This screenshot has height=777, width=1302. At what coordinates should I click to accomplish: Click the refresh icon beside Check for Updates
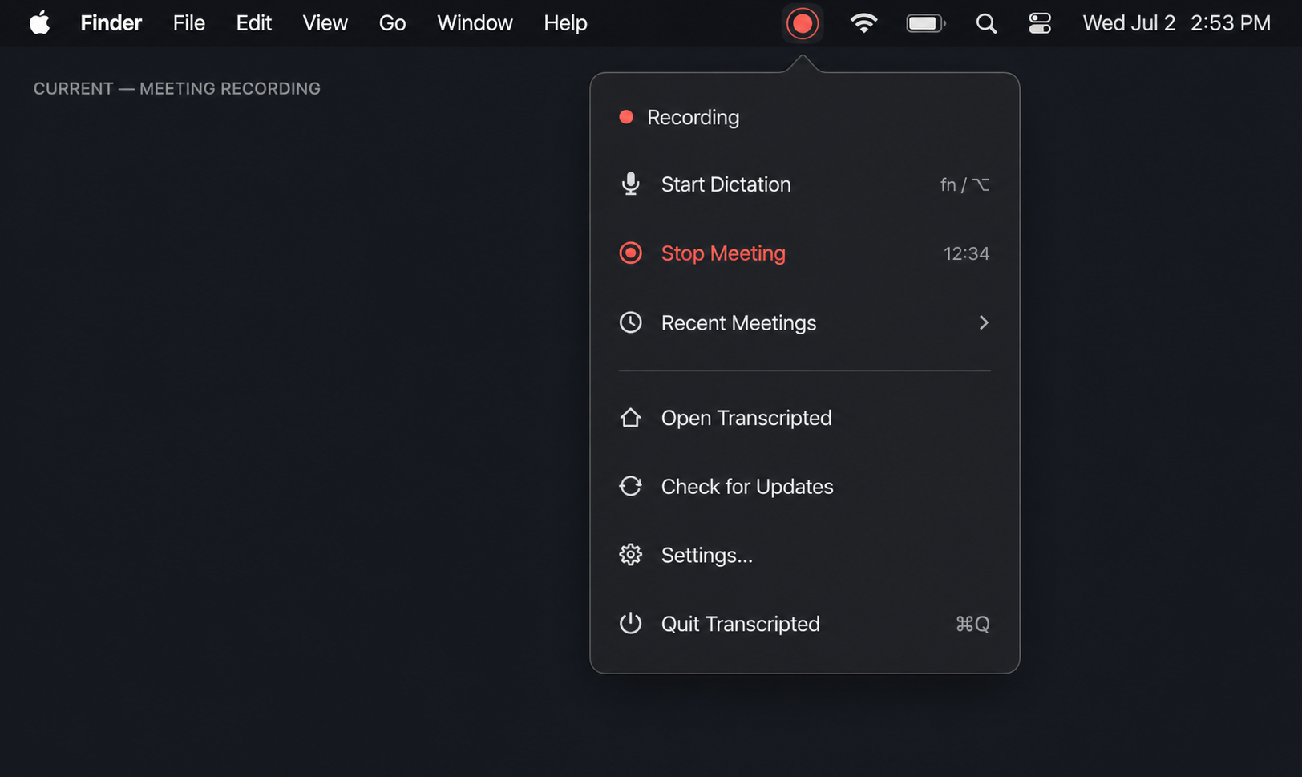(631, 486)
